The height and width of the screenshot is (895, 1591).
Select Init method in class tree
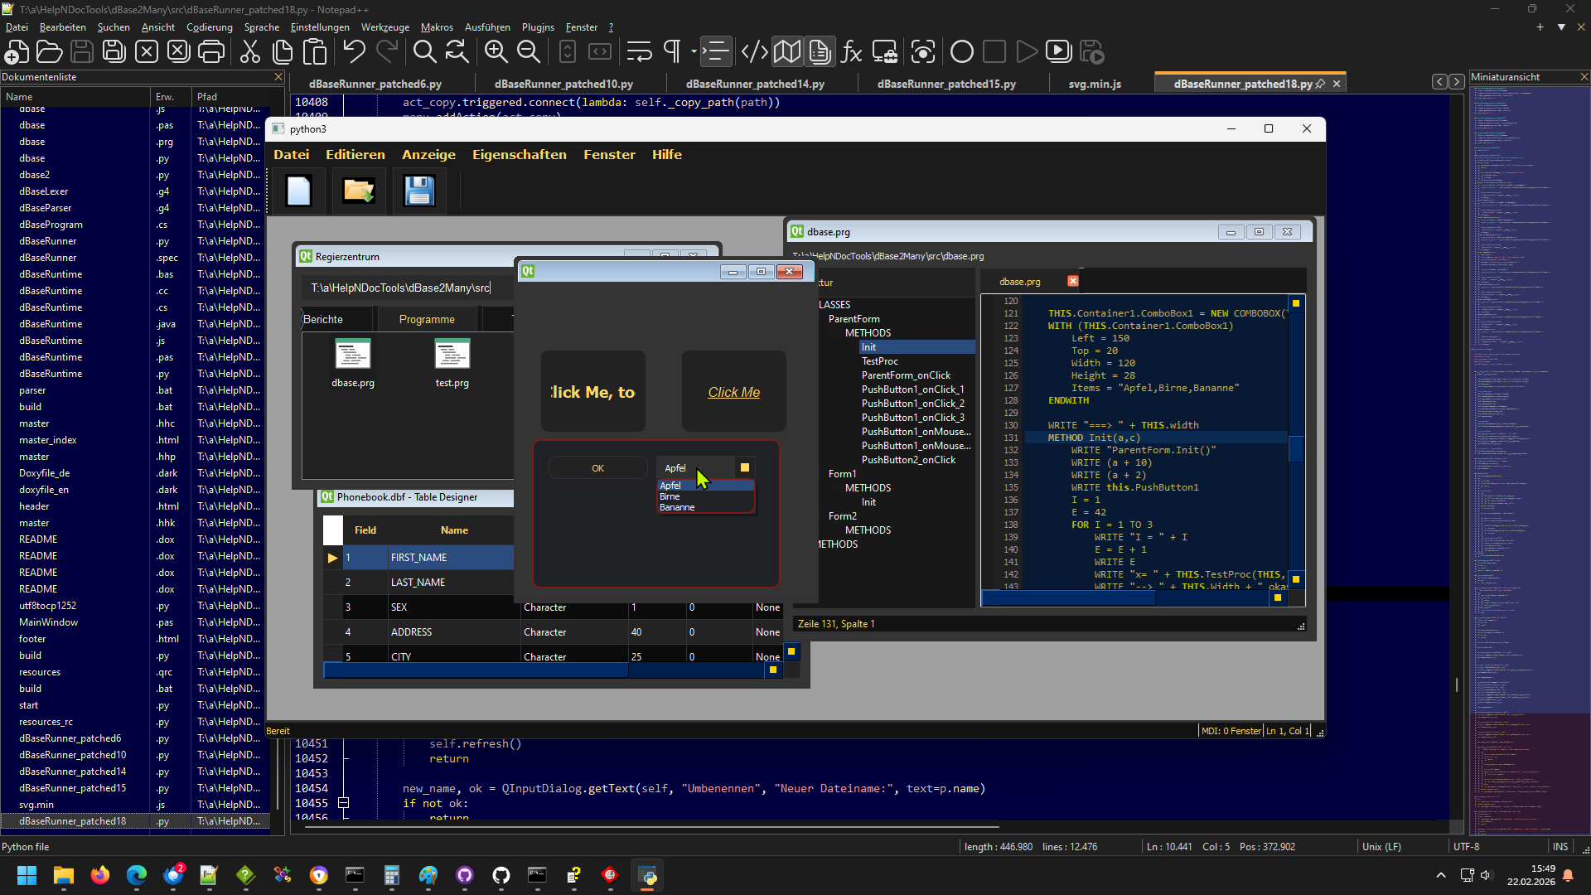click(868, 347)
